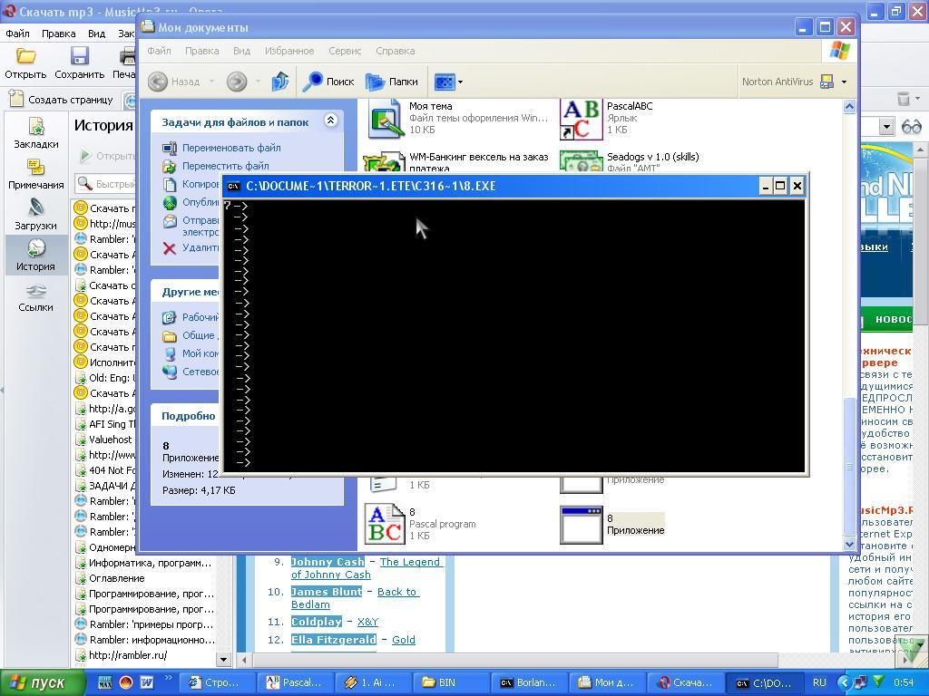The image size is (929, 696).
Task: Select the 8 Pascal program file
Action: (x=384, y=524)
